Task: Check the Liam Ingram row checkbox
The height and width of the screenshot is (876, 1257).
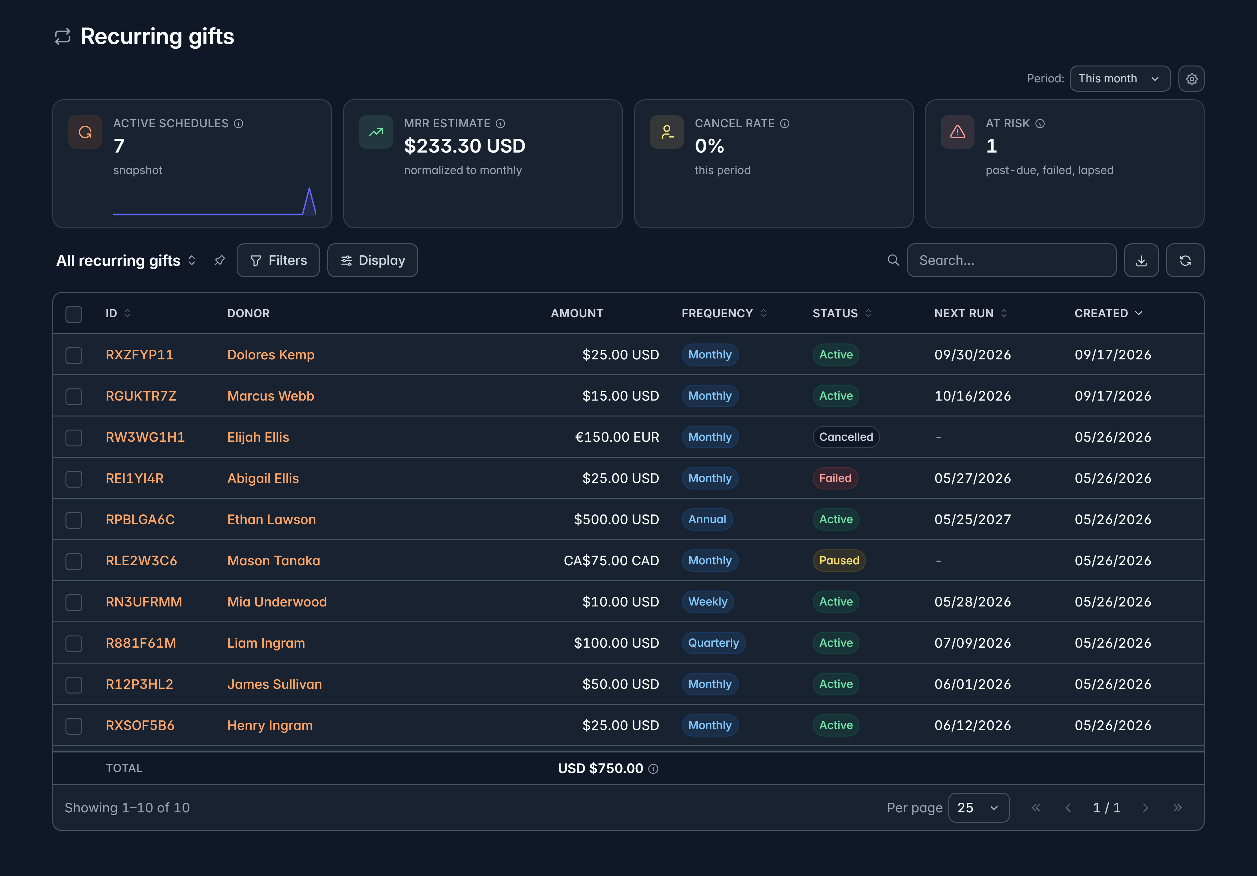Action: [74, 643]
